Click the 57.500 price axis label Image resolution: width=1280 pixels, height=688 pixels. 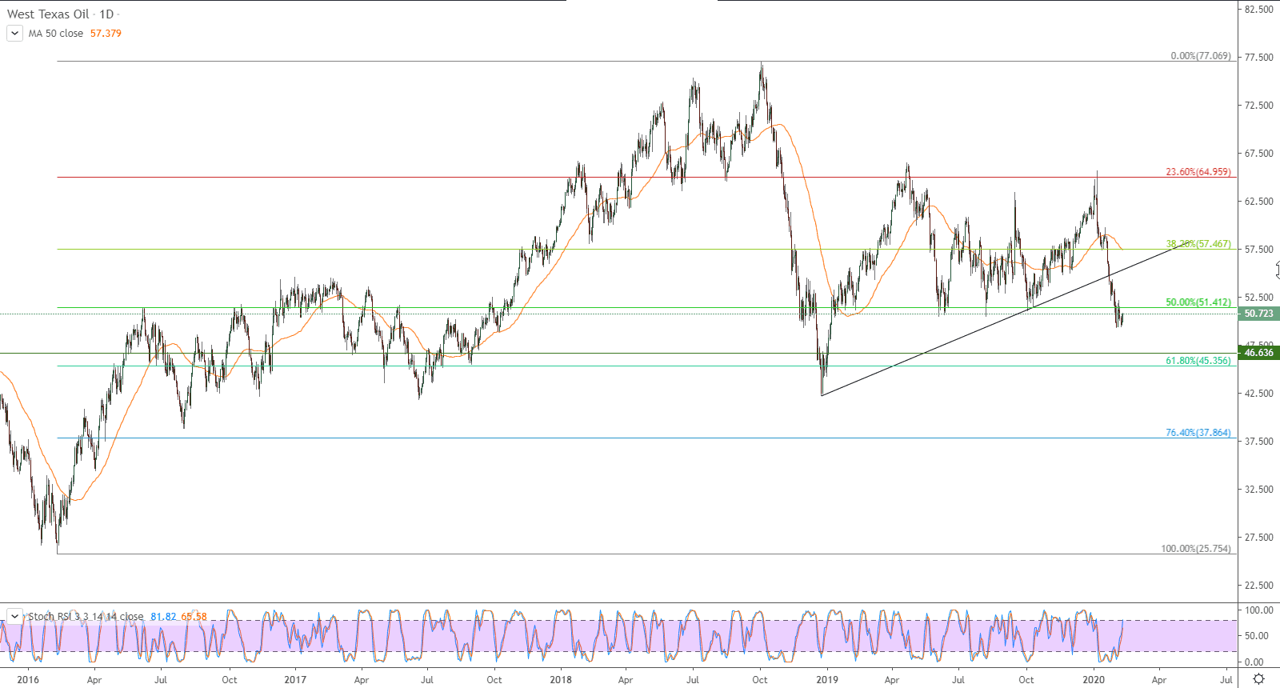pyautogui.click(x=1258, y=250)
